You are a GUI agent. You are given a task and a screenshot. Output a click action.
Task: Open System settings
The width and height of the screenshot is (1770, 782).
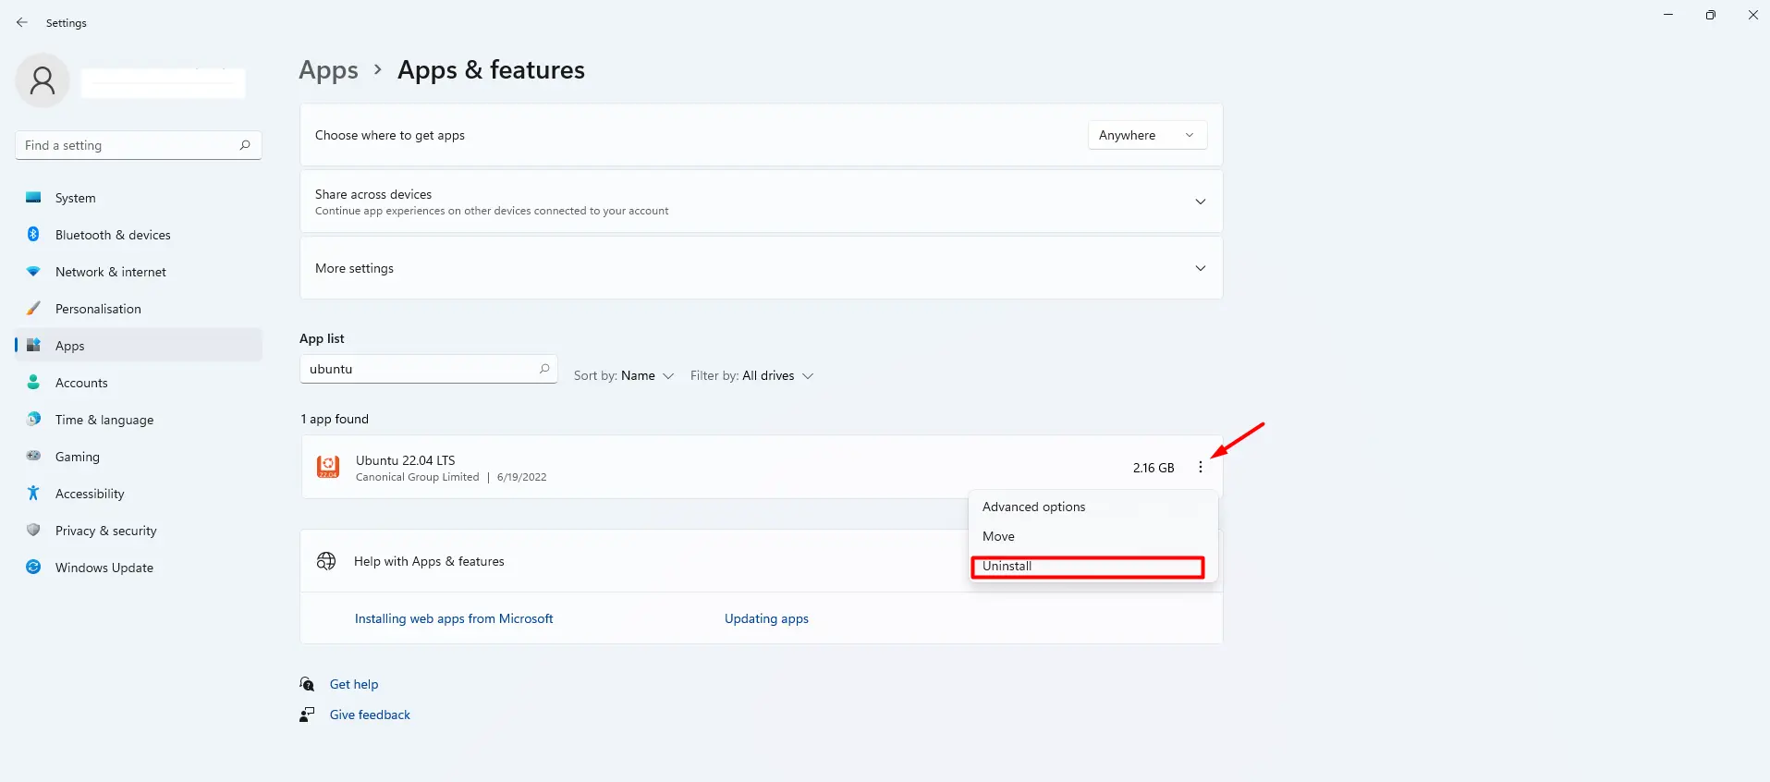tap(139, 198)
